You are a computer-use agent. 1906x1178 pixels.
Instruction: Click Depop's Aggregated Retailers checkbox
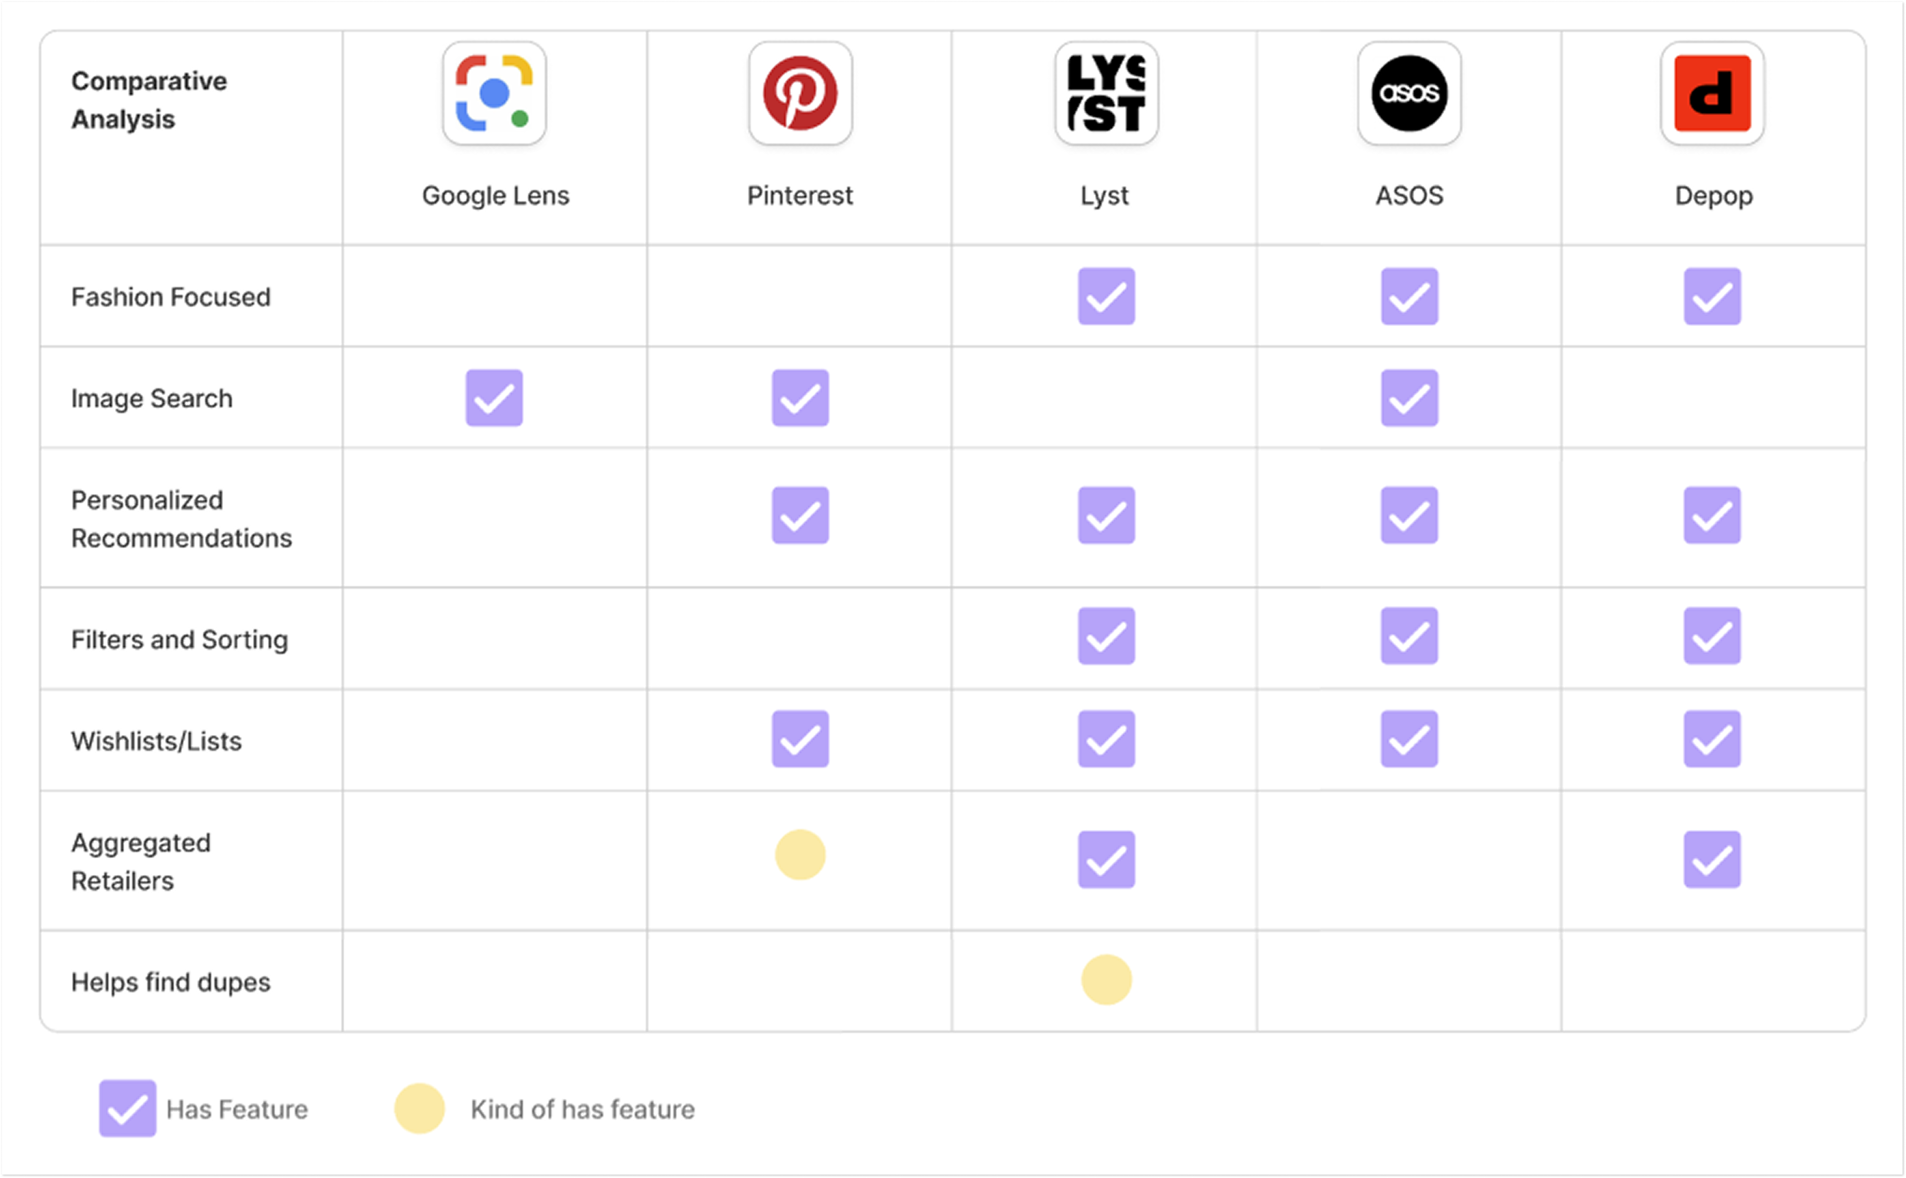pyautogui.click(x=1712, y=859)
